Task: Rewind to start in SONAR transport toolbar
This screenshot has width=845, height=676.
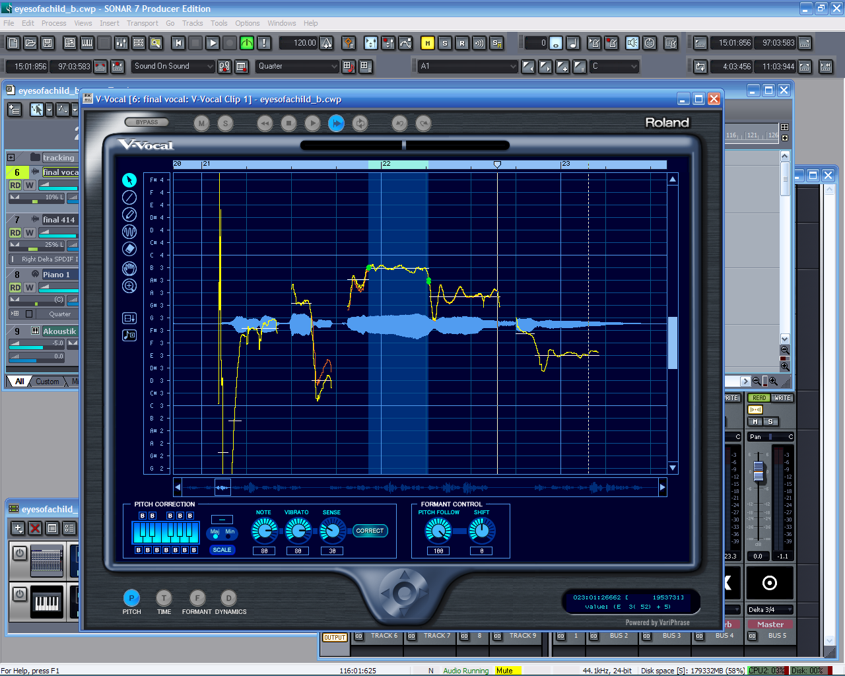Action: tap(178, 43)
